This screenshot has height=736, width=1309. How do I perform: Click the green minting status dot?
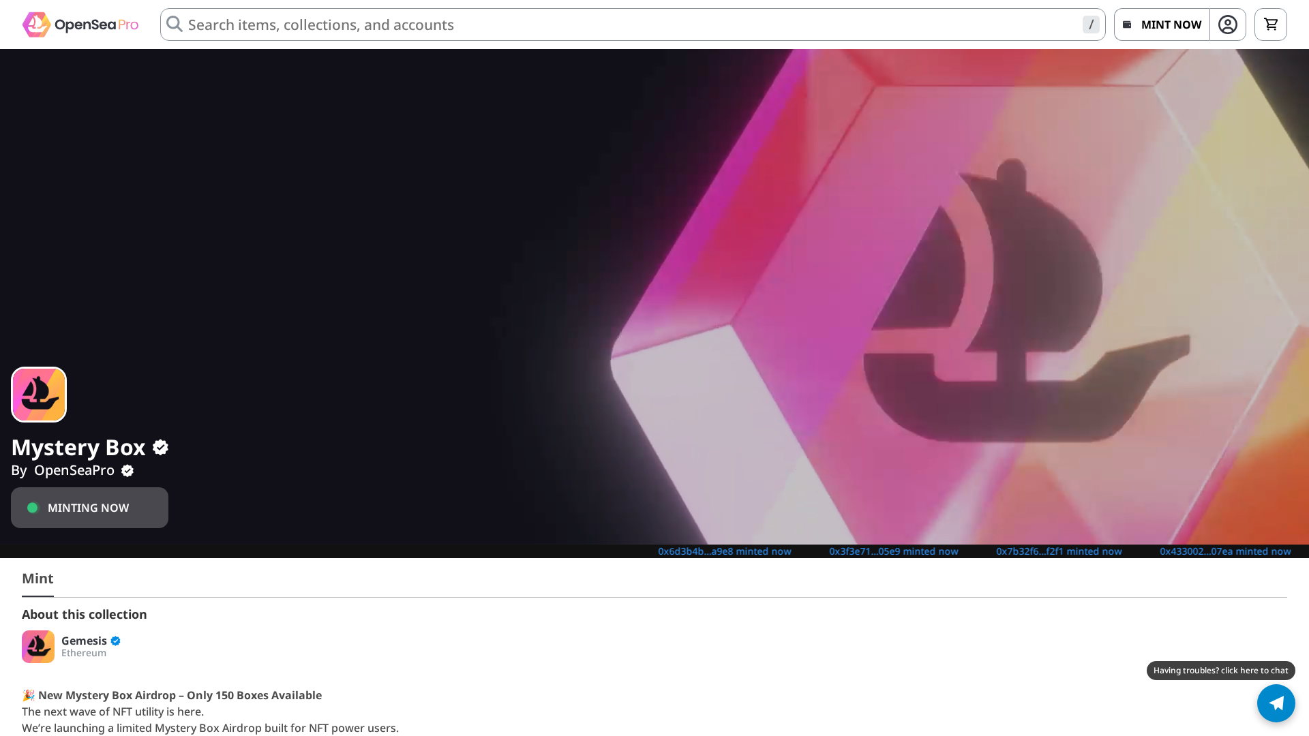tap(33, 508)
